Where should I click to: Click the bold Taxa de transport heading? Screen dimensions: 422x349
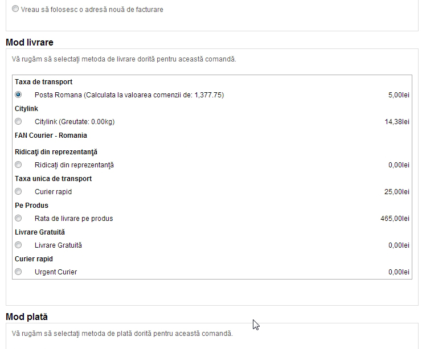[x=43, y=82]
